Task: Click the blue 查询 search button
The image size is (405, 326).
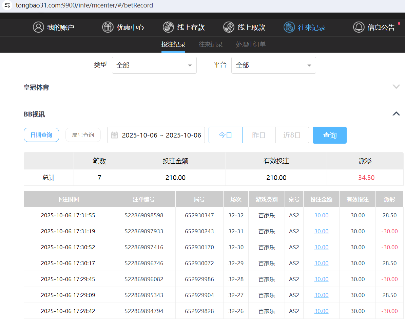Action: pos(329,135)
